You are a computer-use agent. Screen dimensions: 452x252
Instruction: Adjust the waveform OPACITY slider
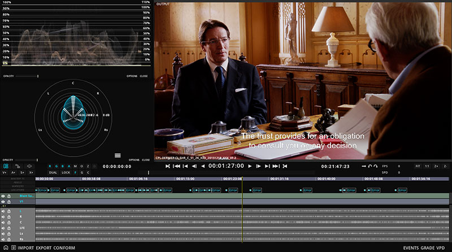[x=37, y=76]
